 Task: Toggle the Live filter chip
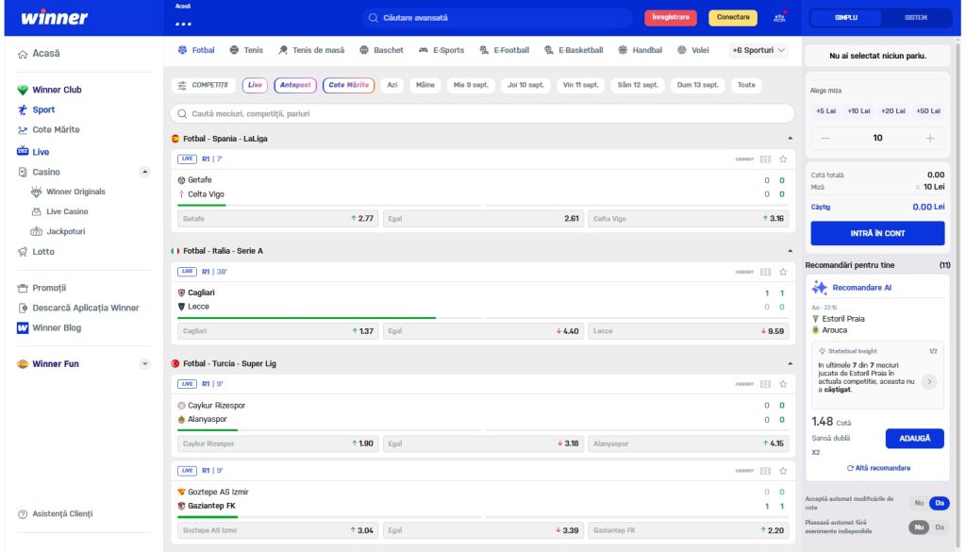tap(255, 85)
